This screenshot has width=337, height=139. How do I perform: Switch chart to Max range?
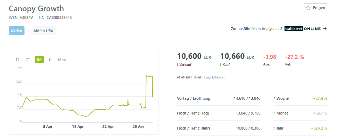[x=62, y=60]
